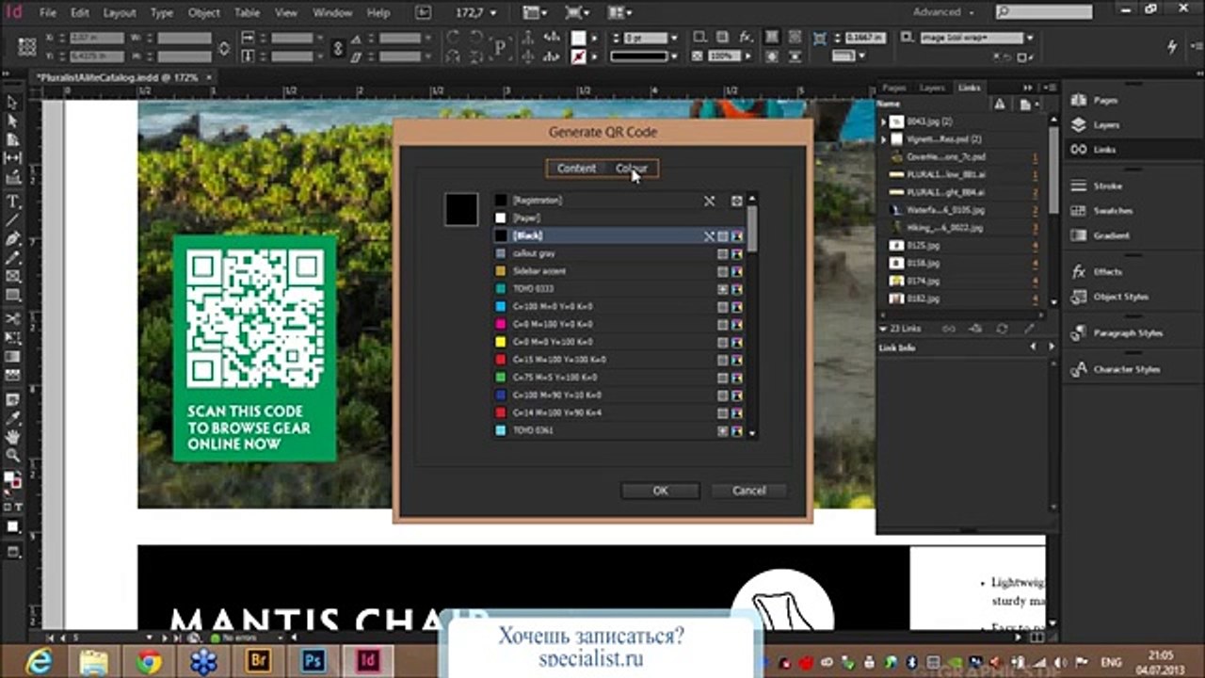Click the fx effects icon in Control bar
1205x678 pixels.
(x=745, y=38)
